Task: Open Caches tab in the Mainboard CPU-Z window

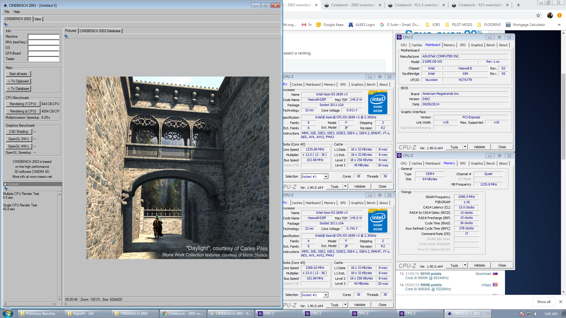Action: [x=417, y=45]
